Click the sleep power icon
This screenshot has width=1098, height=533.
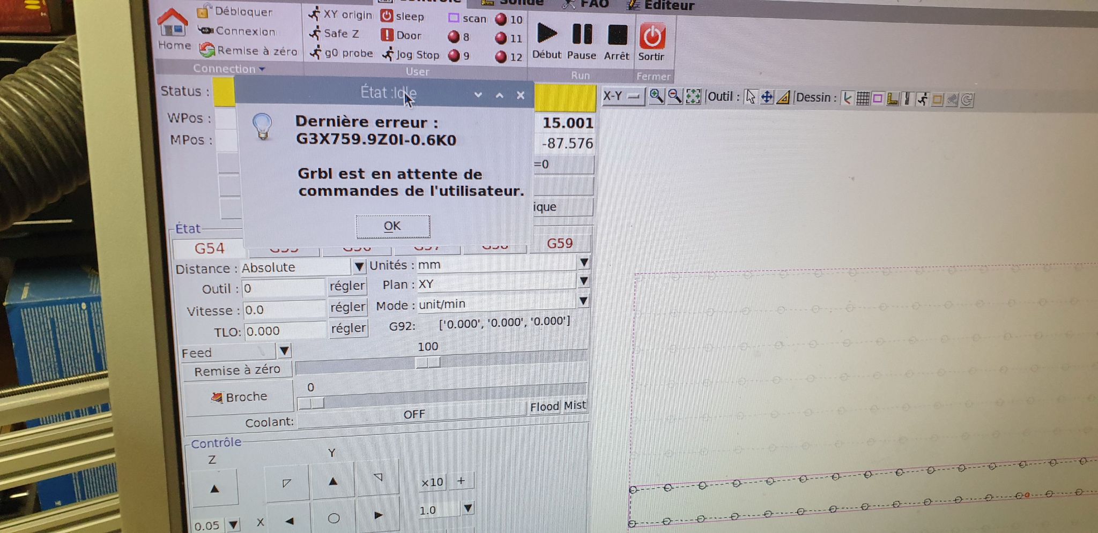coord(387,16)
